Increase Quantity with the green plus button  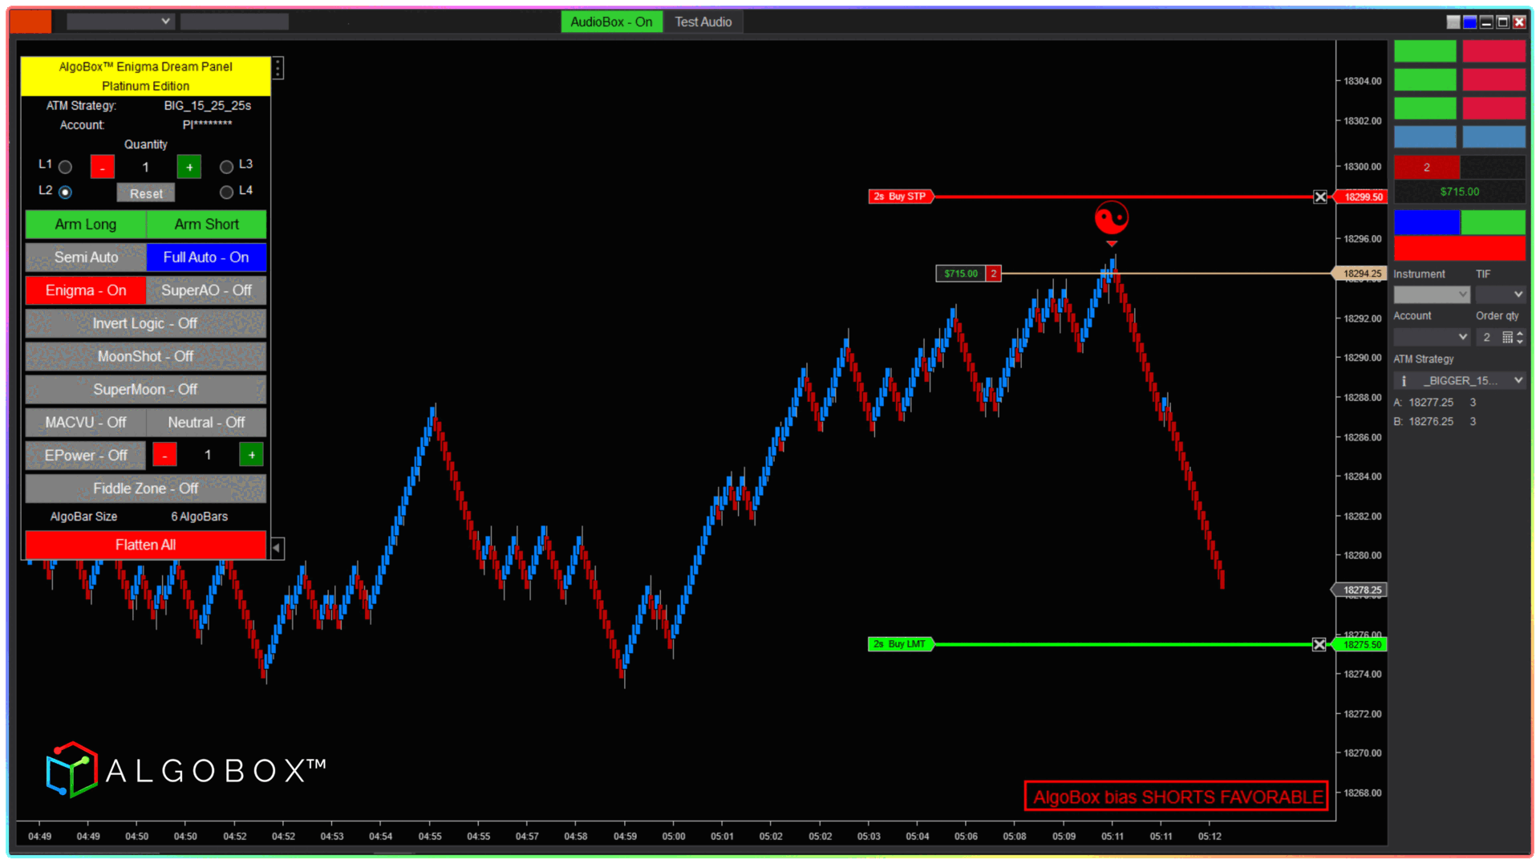(189, 168)
